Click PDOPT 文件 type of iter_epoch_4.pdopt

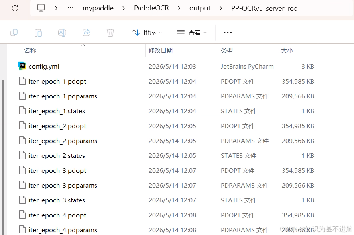click(238, 215)
